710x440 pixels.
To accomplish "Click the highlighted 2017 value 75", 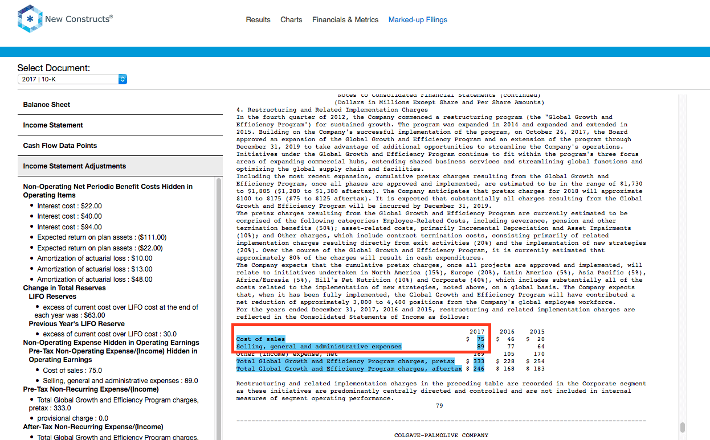I will pyautogui.click(x=480, y=339).
